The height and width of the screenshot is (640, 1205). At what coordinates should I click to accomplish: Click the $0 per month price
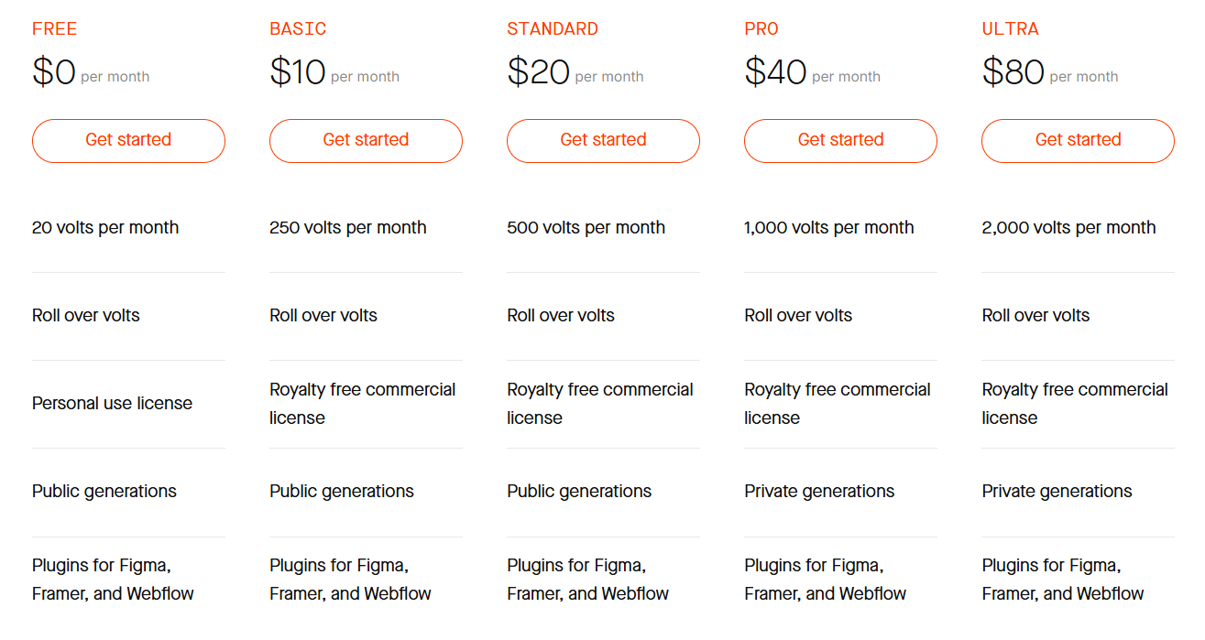point(90,72)
